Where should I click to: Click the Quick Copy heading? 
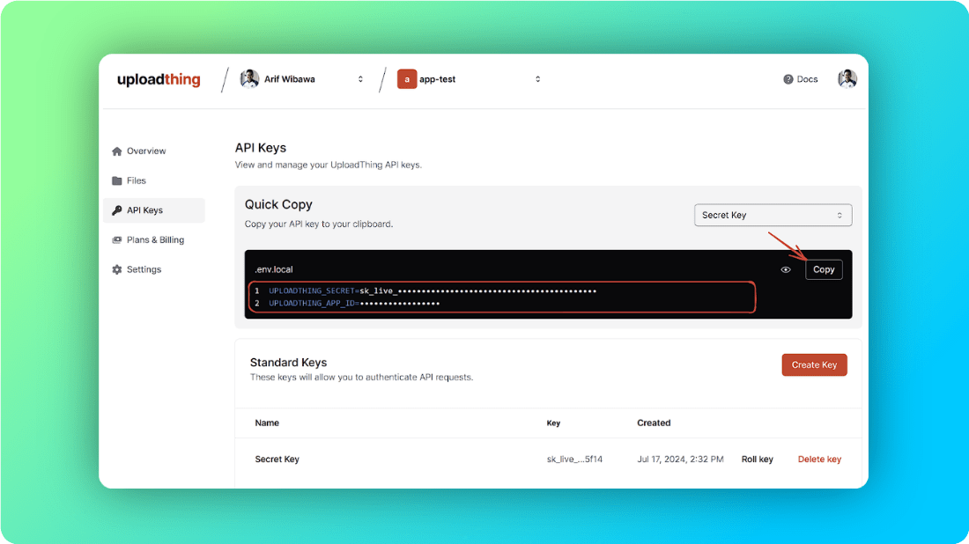(x=278, y=204)
